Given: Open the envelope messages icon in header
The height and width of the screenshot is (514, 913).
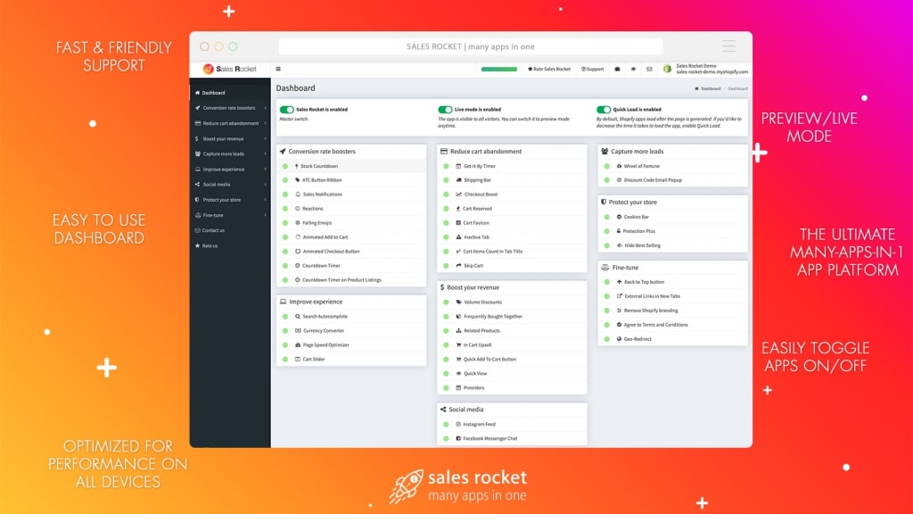Looking at the screenshot, I should (649, 69).
